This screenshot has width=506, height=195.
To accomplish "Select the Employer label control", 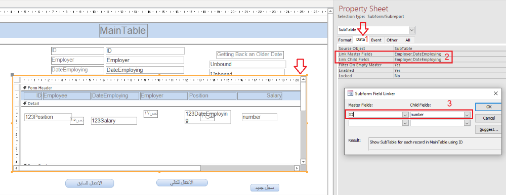I will (x=77, y=60).
